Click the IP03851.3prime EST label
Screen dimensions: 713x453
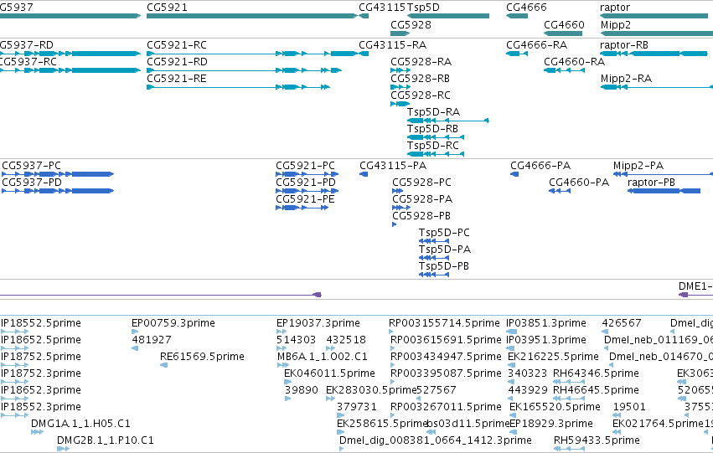coord(546,323)
